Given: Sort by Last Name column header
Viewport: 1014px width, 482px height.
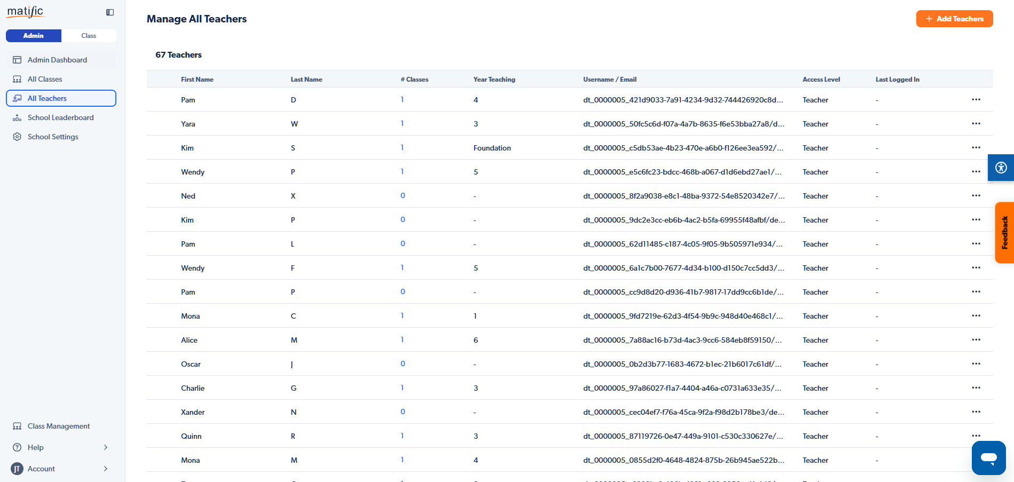Looking at the screenshot, I should click(306, 80).
